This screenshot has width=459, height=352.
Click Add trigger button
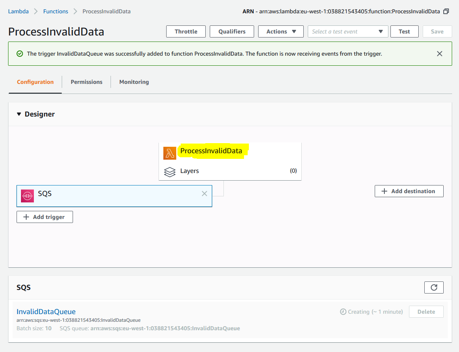point(45,217)
